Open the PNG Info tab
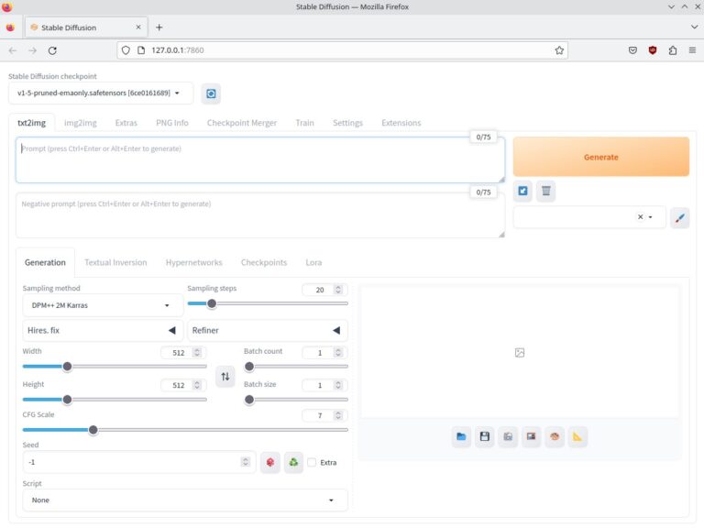704x528 pixels. click(172, 123)
